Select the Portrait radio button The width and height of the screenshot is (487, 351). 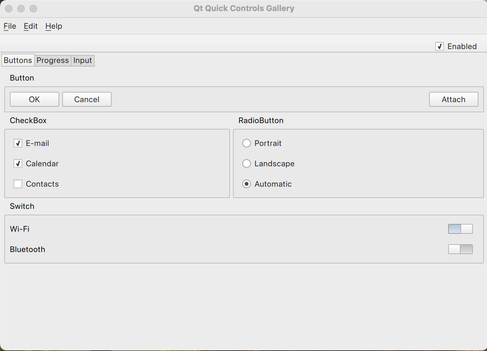click(247, 143)
